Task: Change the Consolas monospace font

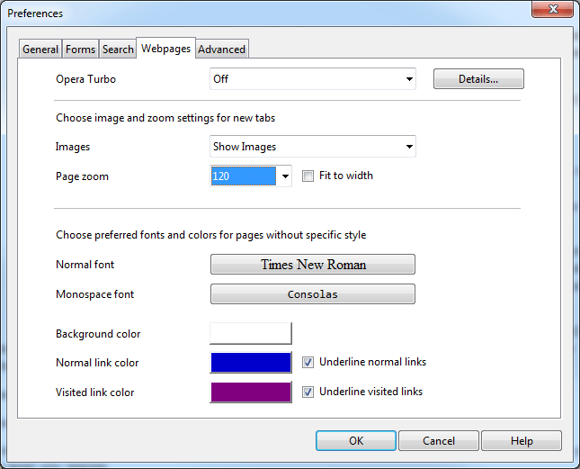Action: (313, 293)
